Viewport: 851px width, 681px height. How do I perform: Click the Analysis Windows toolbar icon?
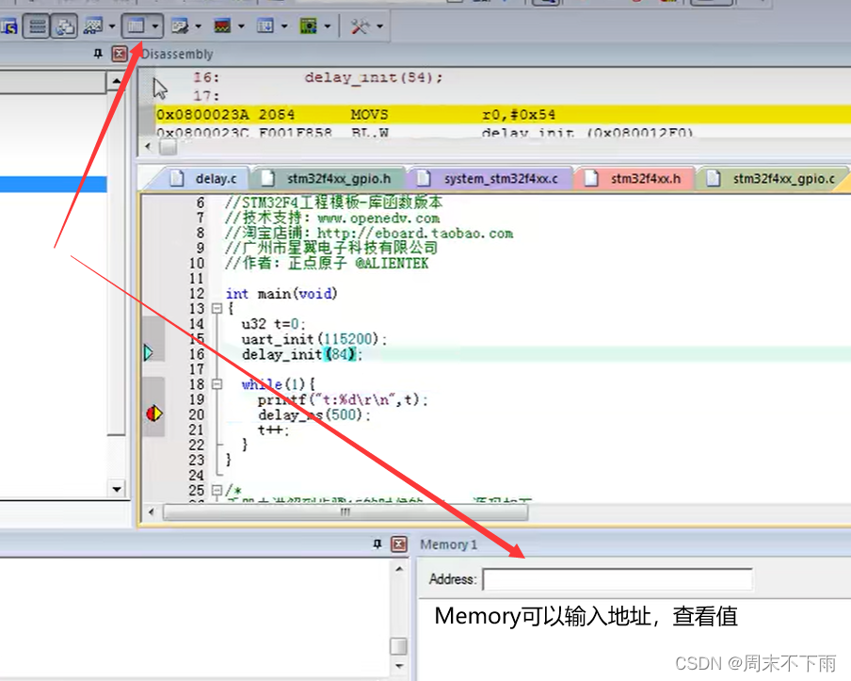[x=222, y=26]
